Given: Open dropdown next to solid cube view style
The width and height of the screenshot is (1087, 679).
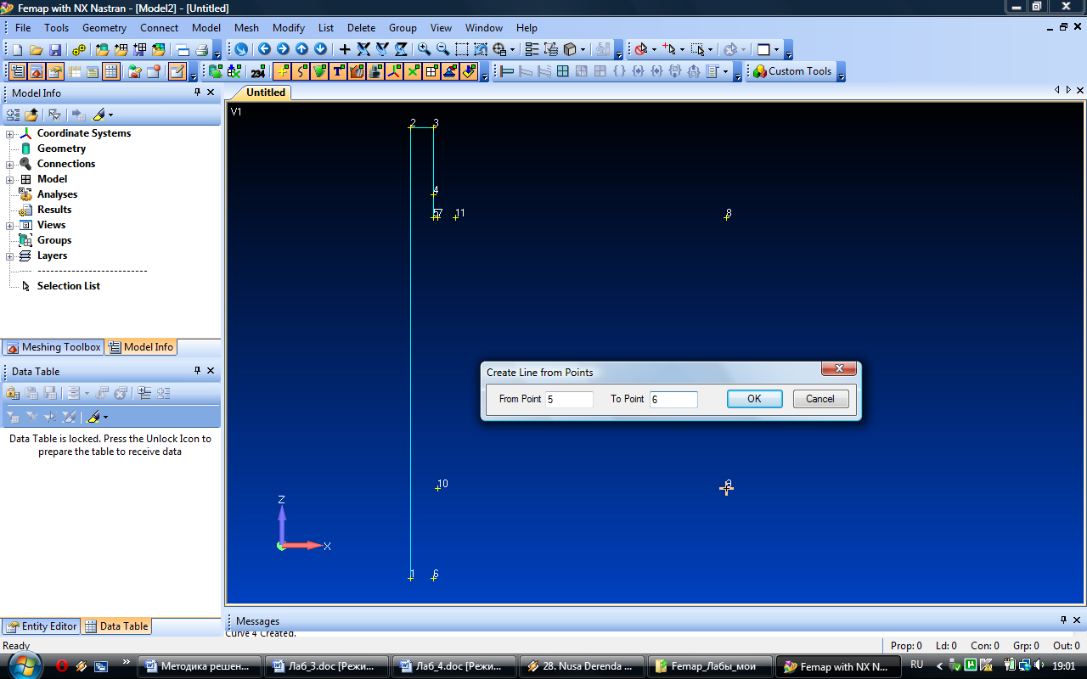Looking at the screenshot, I should pyautogui.click(x=583, y=50).
